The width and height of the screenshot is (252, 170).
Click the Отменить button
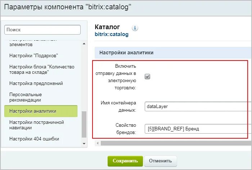pyautogui.click(x=161, y=161)
